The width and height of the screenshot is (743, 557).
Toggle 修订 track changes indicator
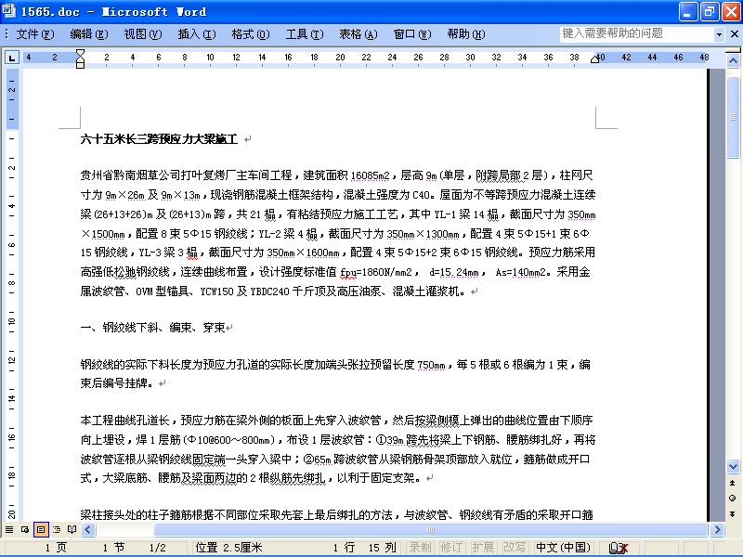(451, 548)
